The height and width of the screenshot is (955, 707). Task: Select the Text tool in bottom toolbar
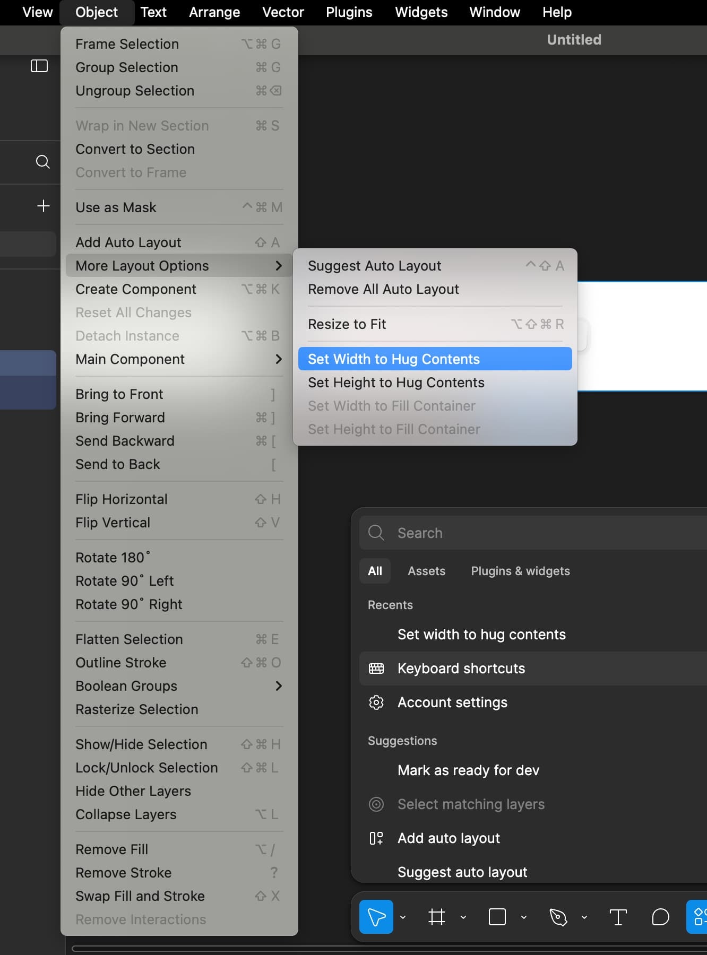(618, 917)
